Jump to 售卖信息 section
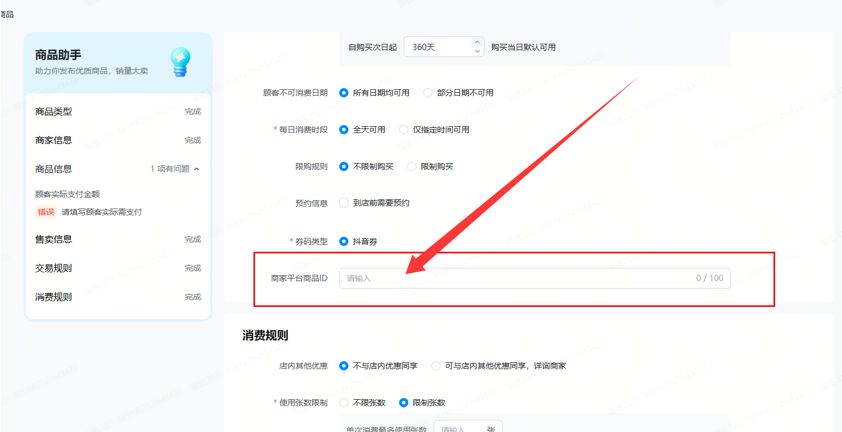Viewport: 842px width, 432px height. pyautogui.click(x=54, y=239)
